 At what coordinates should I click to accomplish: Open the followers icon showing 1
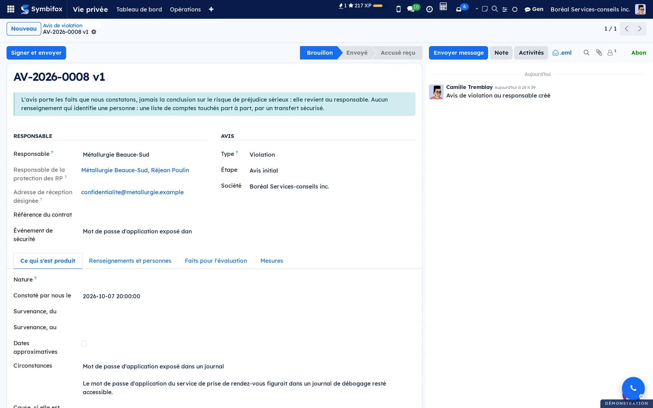click(x=612, y=52)
